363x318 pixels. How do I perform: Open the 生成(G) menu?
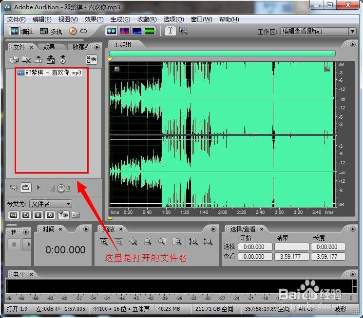pos(120,19)
